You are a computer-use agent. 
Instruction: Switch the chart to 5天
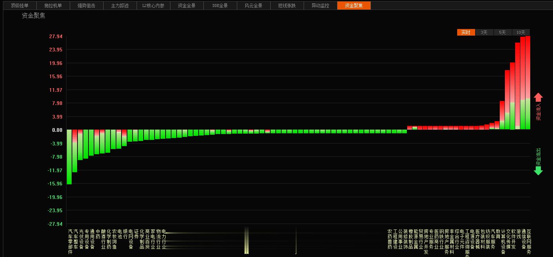pyautogui.click(x=503, y=32)
